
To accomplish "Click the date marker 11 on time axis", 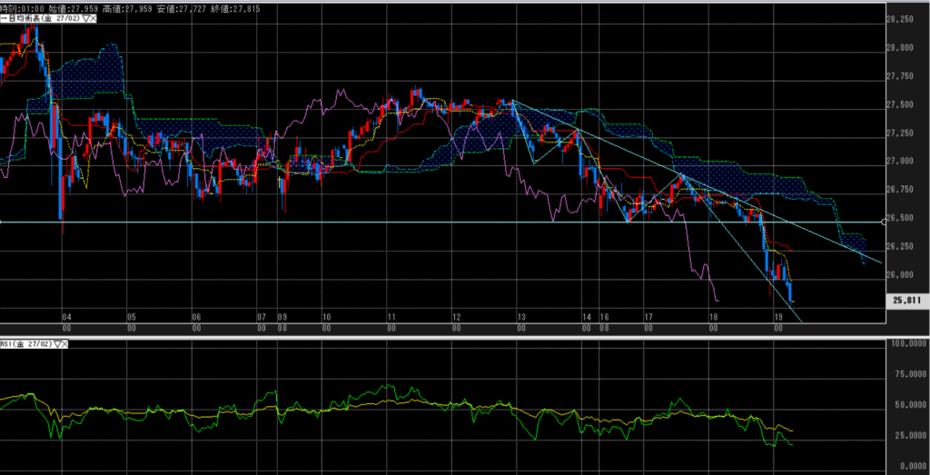I will 391,318.
